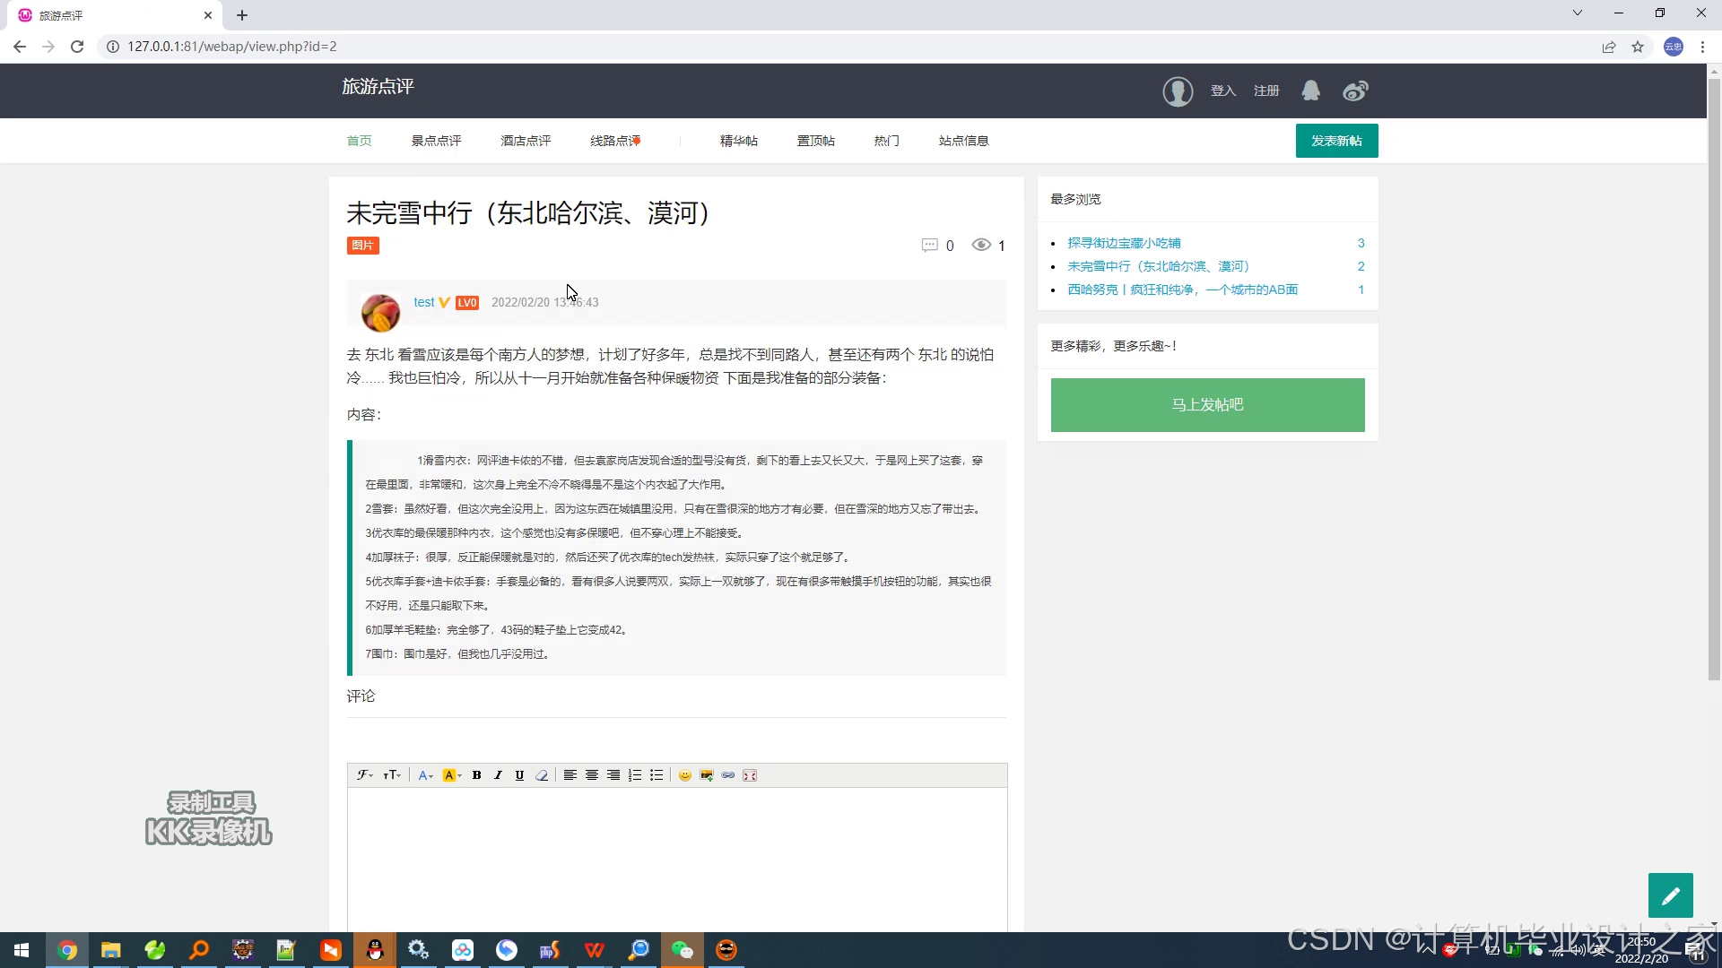Image resolution: width=1722 pixels, height=968 pixels.
Task: Click the Weibo icon in header
Action: coord(1355,91)
